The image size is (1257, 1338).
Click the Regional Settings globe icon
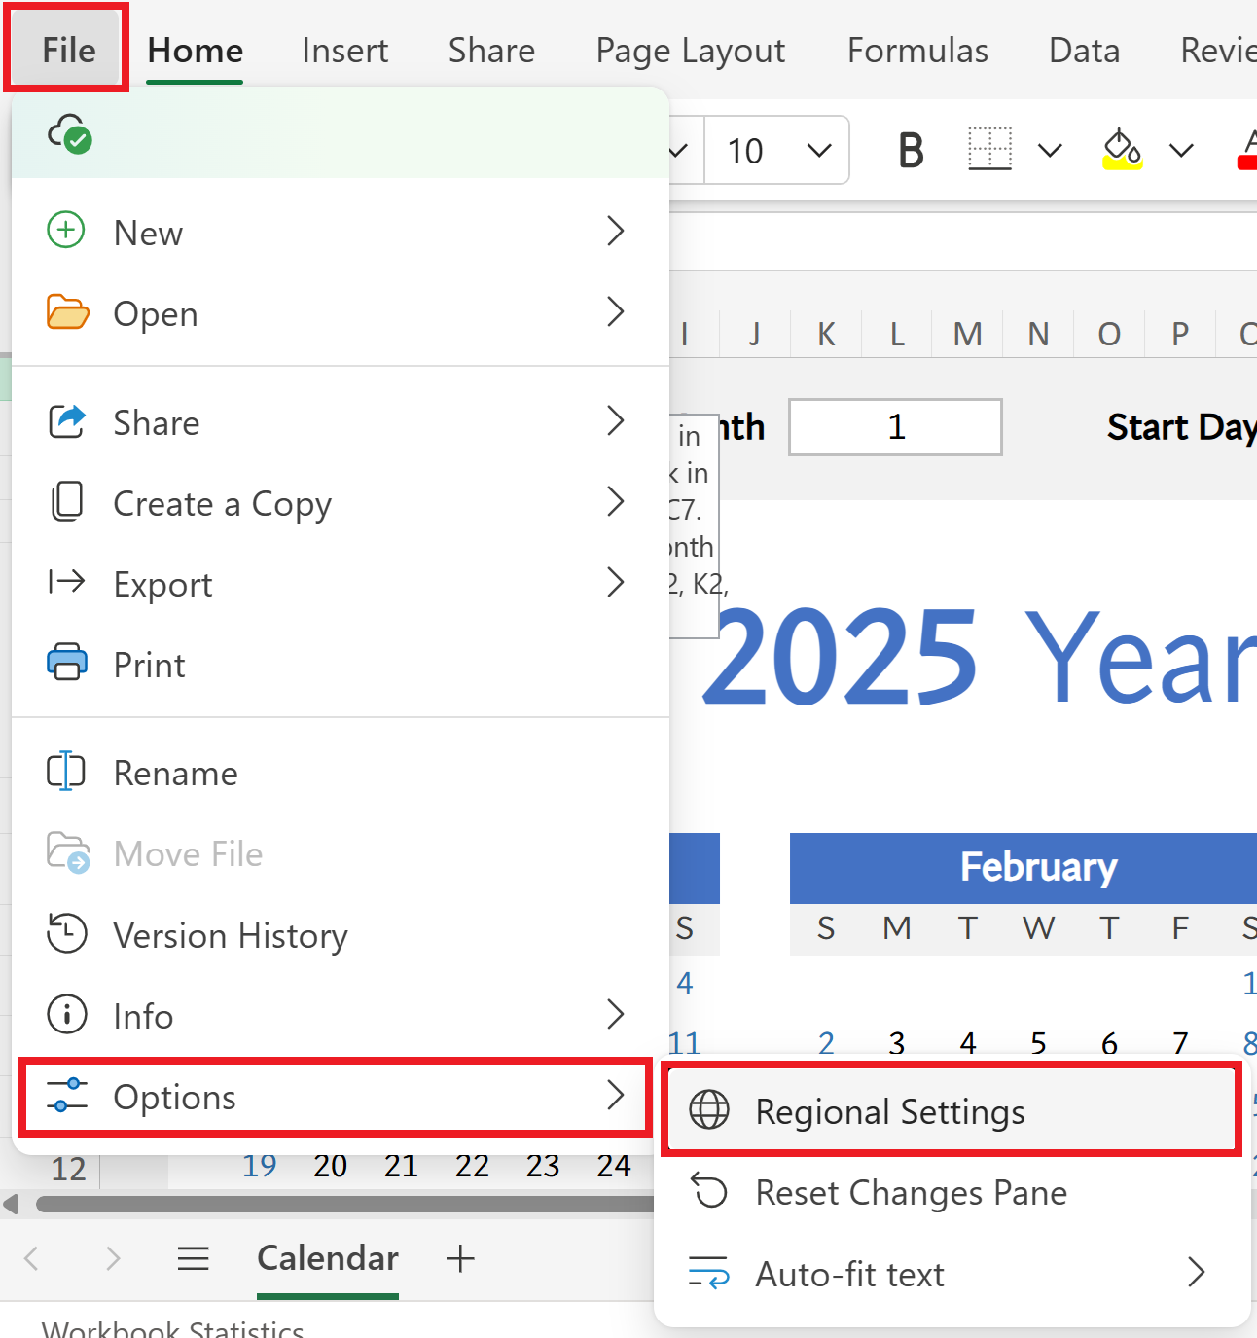(x=709, y=1110)
